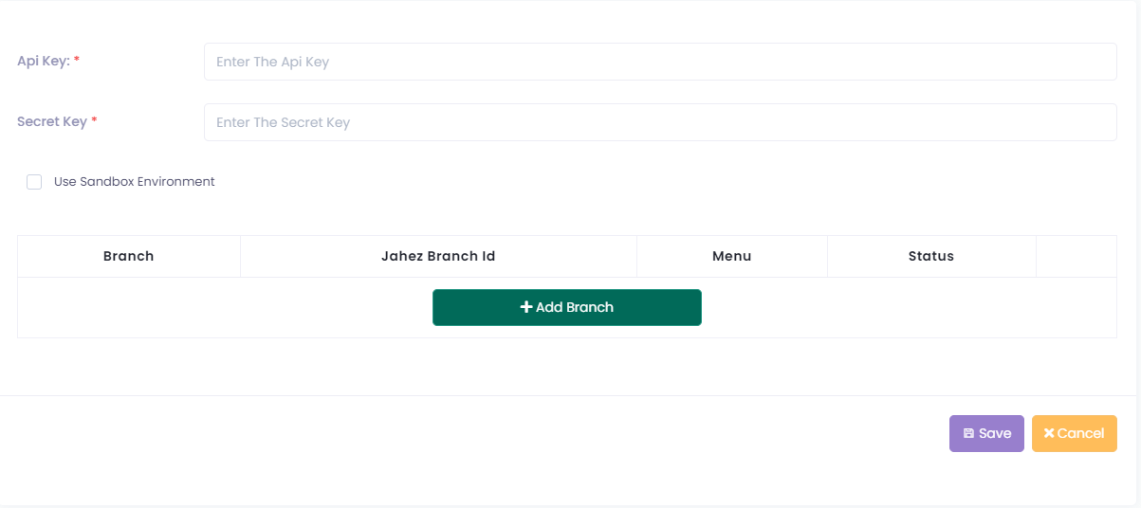This screenshot has width=1141, height=508.
Task: Focus the Enter The Secret Key field
Action: 660,122
